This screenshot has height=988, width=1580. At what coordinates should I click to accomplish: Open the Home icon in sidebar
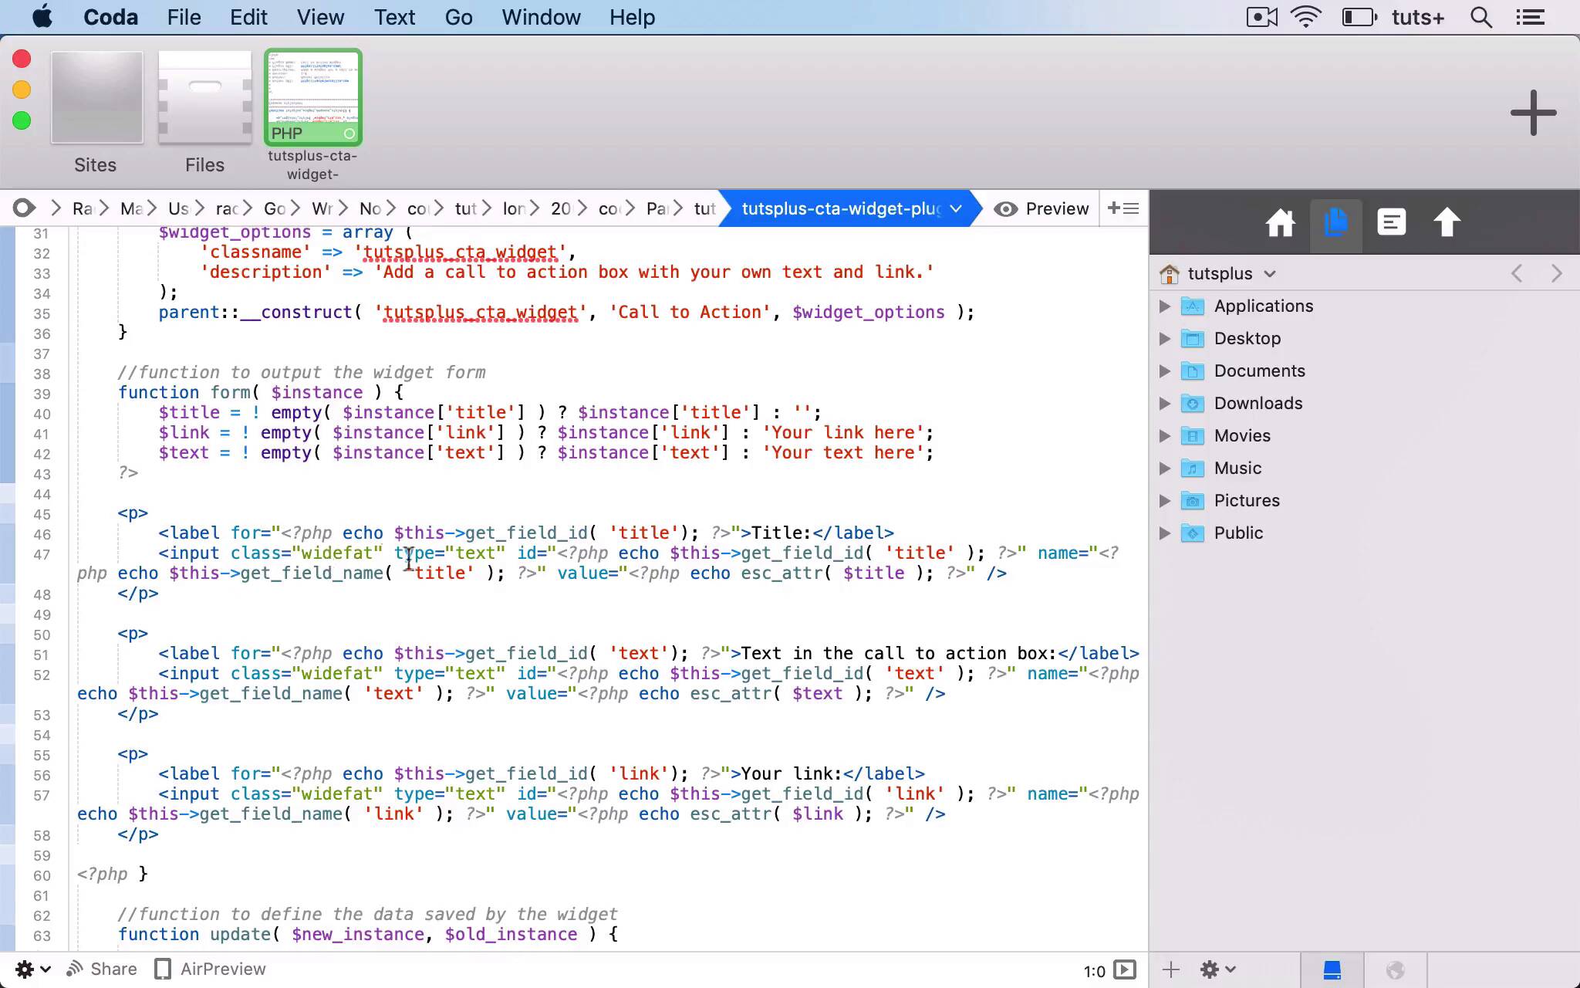pos(1280,224)
